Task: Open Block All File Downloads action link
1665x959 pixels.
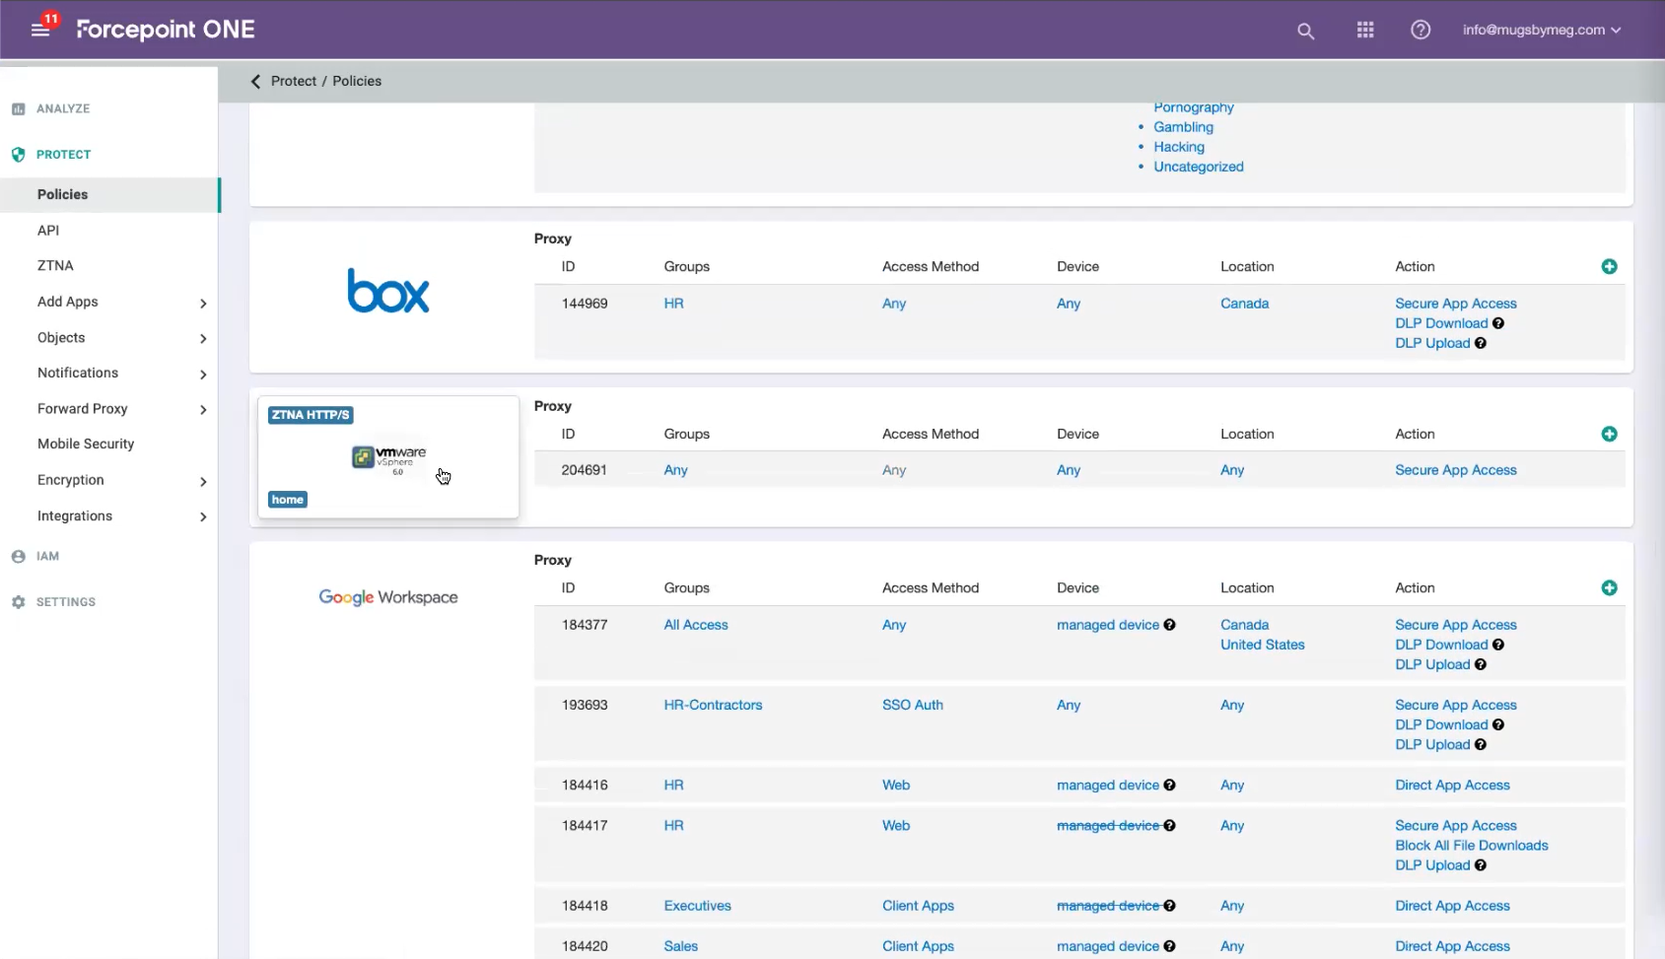Action: [1471, 846]
